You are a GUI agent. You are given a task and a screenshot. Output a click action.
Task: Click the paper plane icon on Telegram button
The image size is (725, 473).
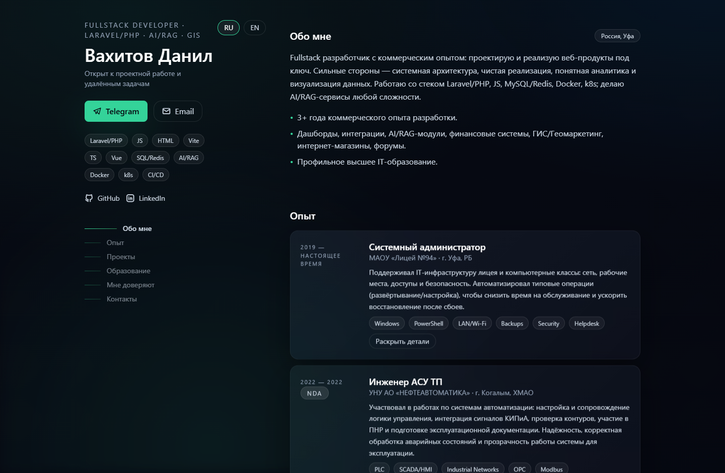pos(97,111)
